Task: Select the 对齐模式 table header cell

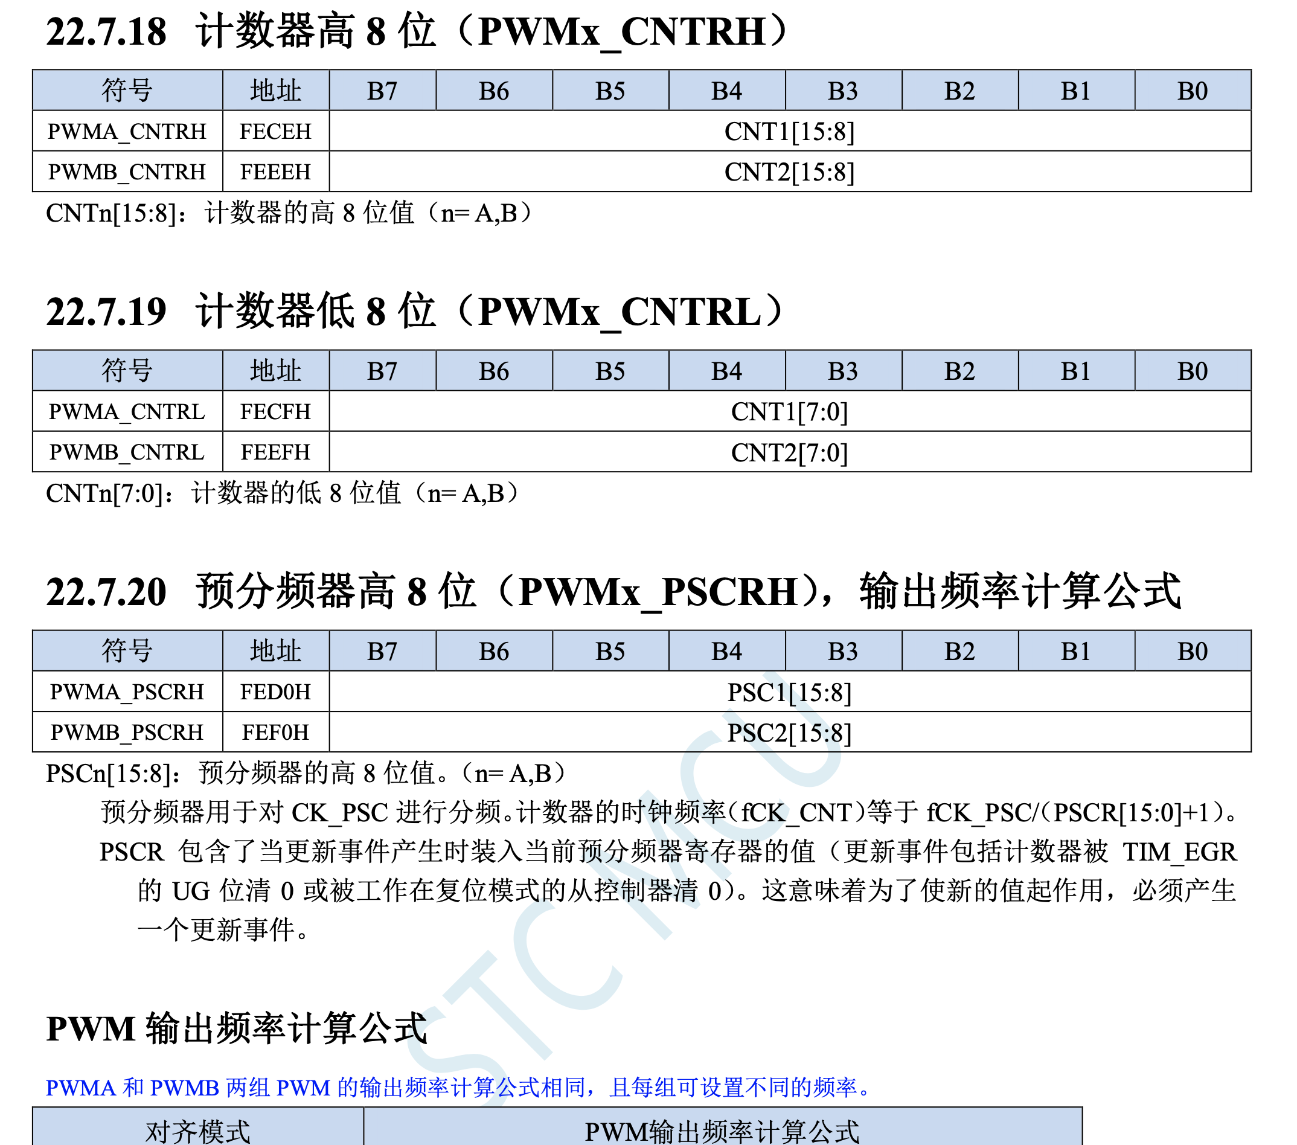Action: 198,1127
